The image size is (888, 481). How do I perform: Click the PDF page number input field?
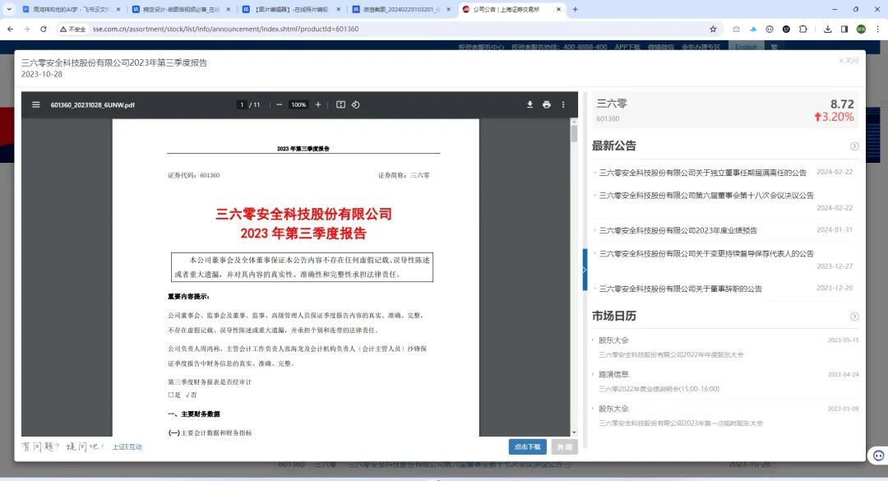coord(242,105)
